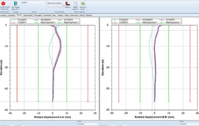Open Report options menu
Image resolution: width=199 pixels, height=126 pixels.
[76, 6]
